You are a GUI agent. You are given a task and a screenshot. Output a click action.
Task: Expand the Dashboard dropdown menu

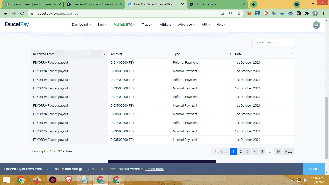tap(81, 25)
